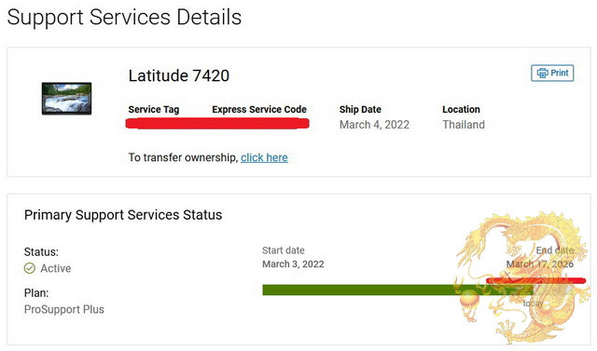Click the Support Services Details heading
The height and width of the screenshot is (351, 597).
124,18
